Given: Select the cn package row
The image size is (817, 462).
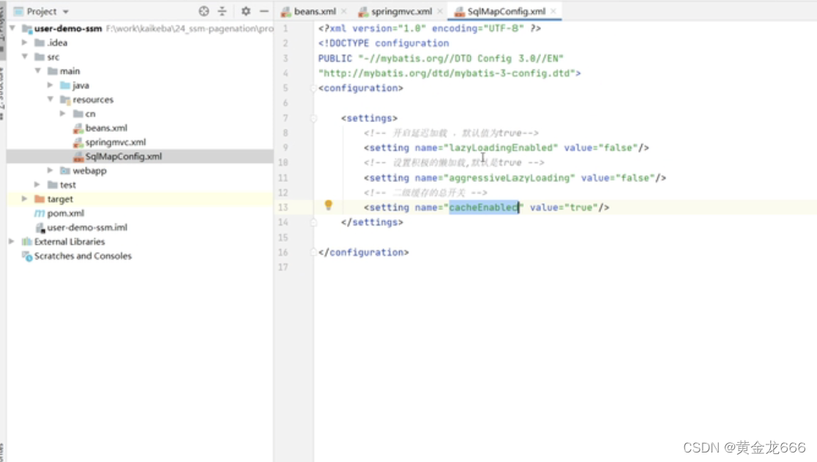Looking at the screenshot, I should pyautogui.click(x=140, y=113).
